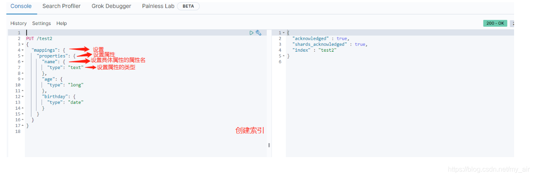Click the 200 - OK status badge
This screenshot has width=534, height=177.
pos(495,23)
